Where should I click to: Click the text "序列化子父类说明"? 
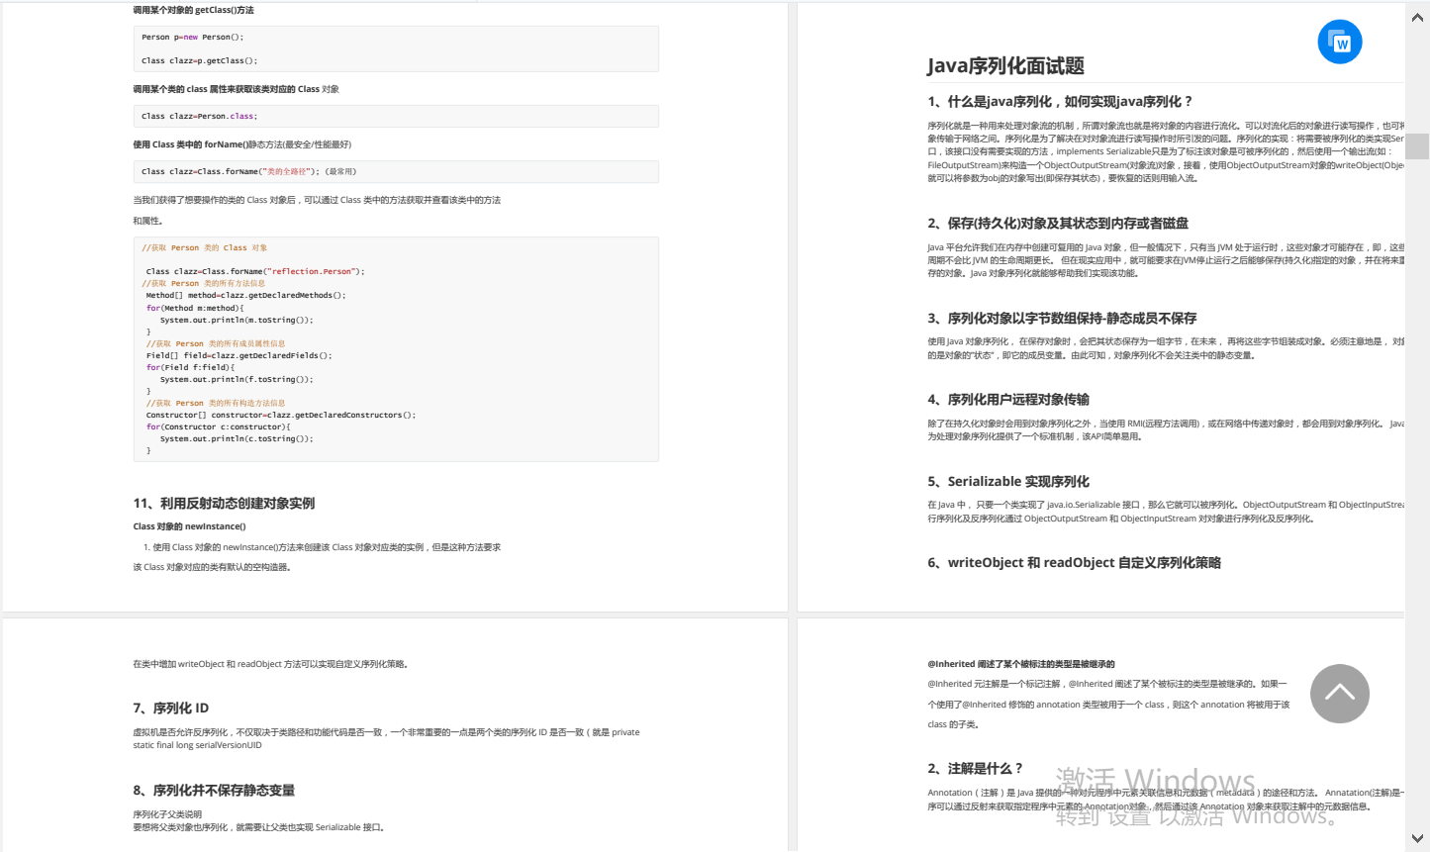[x=167, y=814]
